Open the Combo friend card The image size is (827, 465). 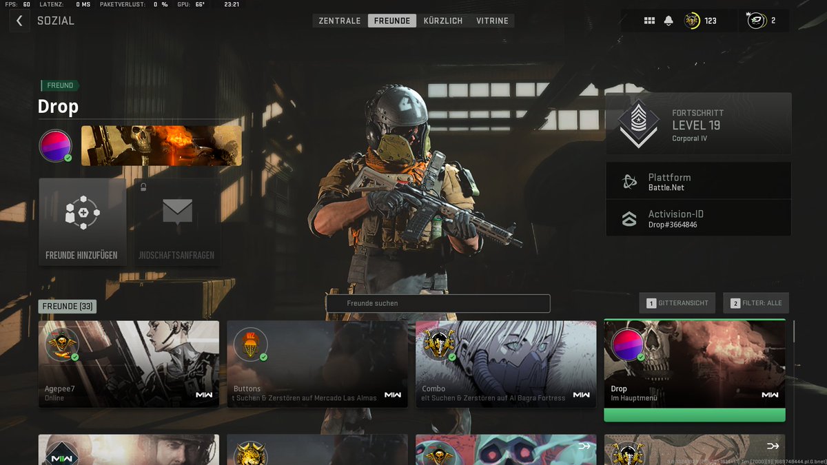pyautogui.click(x=506, y=364)
